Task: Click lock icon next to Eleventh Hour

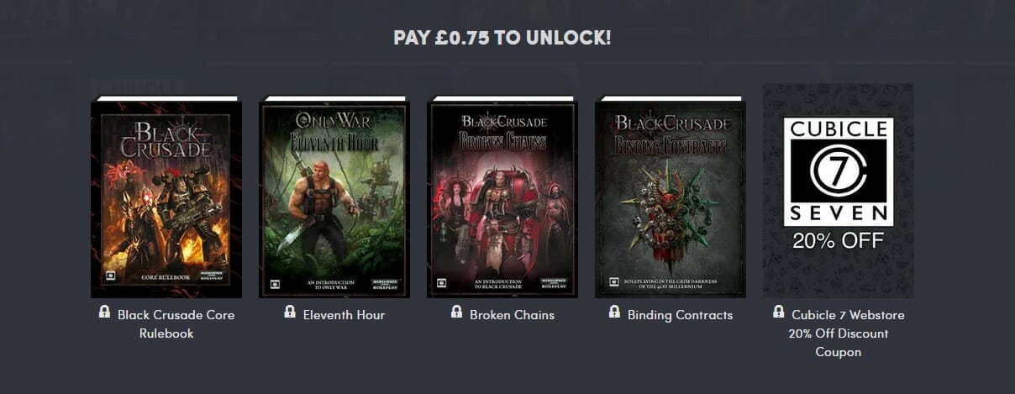Action: (290, 312)
